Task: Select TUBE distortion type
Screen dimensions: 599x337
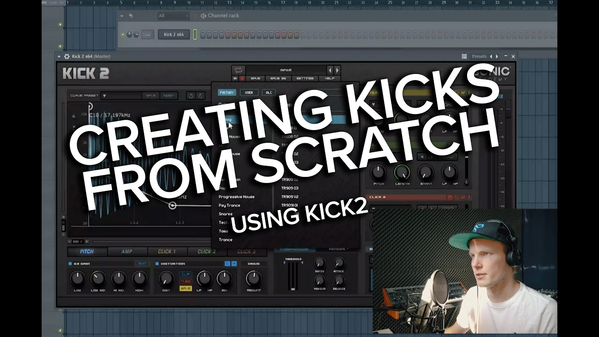Action: tap(186, 281)
